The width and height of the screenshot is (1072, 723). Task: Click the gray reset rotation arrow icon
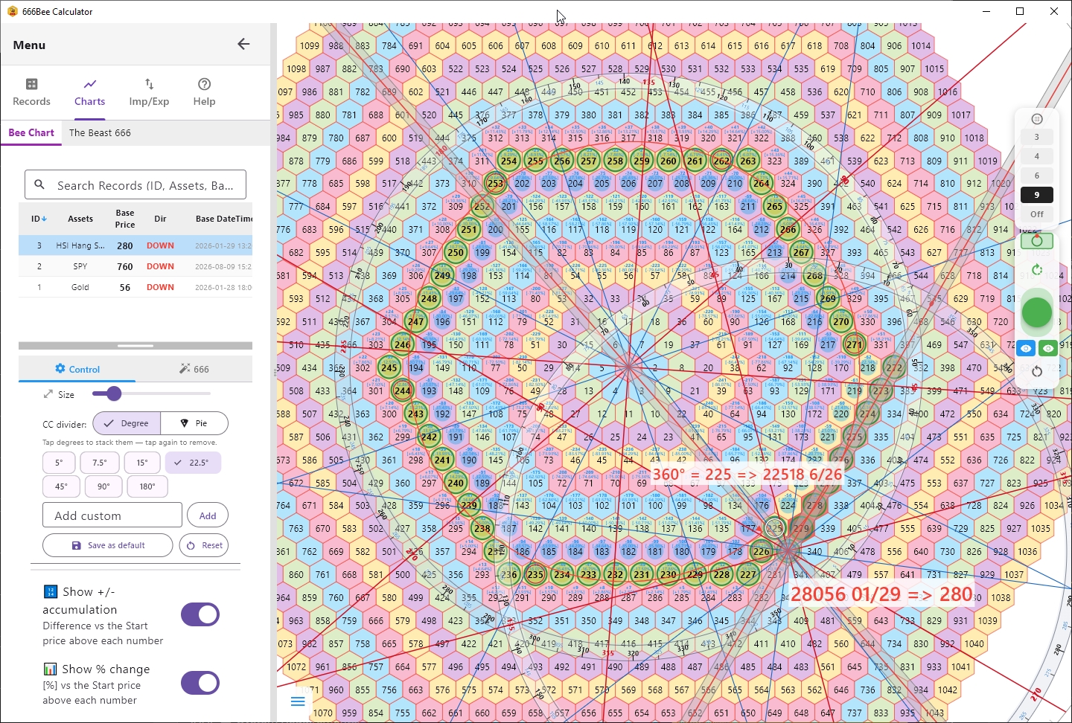tap(1037, 370)
